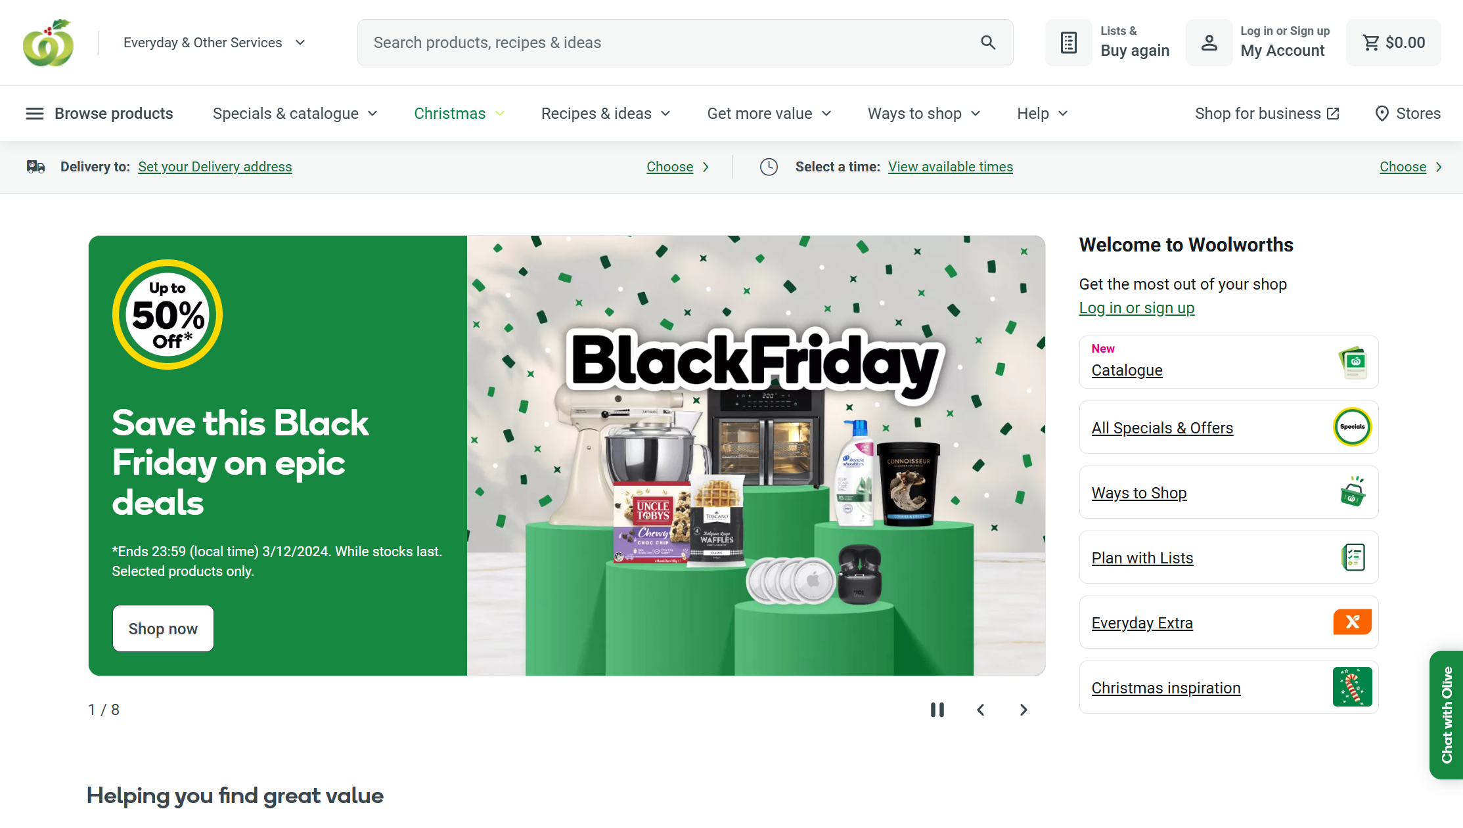Click the search products input field
The height and width of the screenshot is (828, 1463).
[x=670, y=43]
